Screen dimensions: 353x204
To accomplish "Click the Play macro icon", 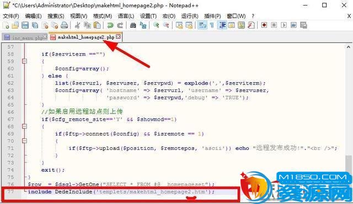I will tap(284, 25).
